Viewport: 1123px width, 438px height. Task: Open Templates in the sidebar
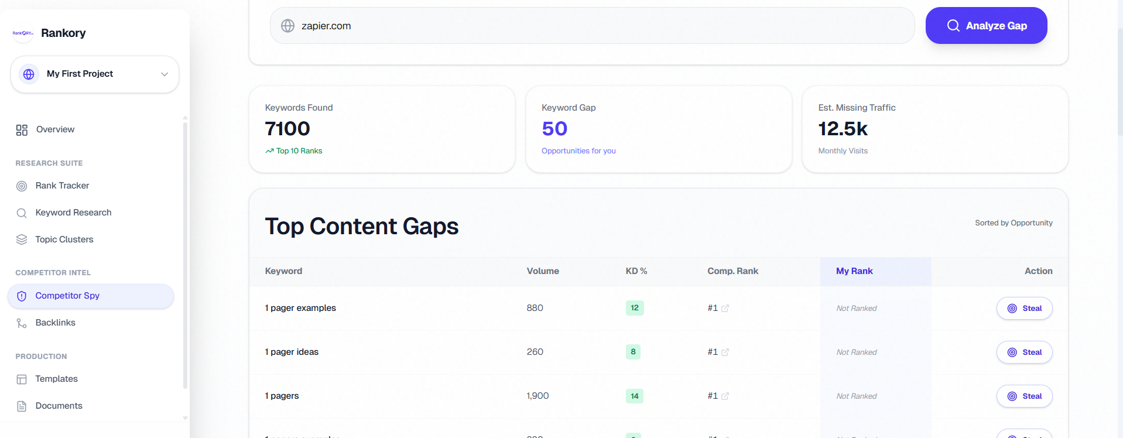pyautogui.click(x=56, y=379)
